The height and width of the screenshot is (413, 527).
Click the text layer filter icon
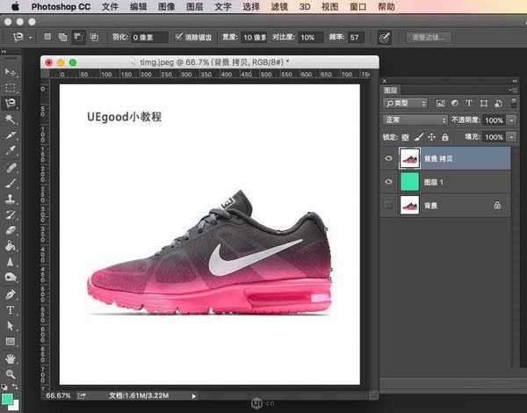470,103
